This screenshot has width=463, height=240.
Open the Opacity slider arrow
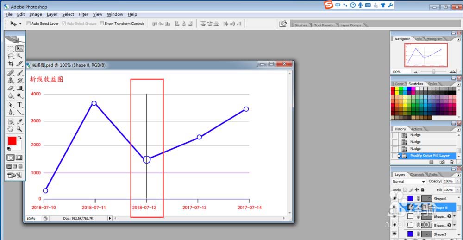(458, 181)
